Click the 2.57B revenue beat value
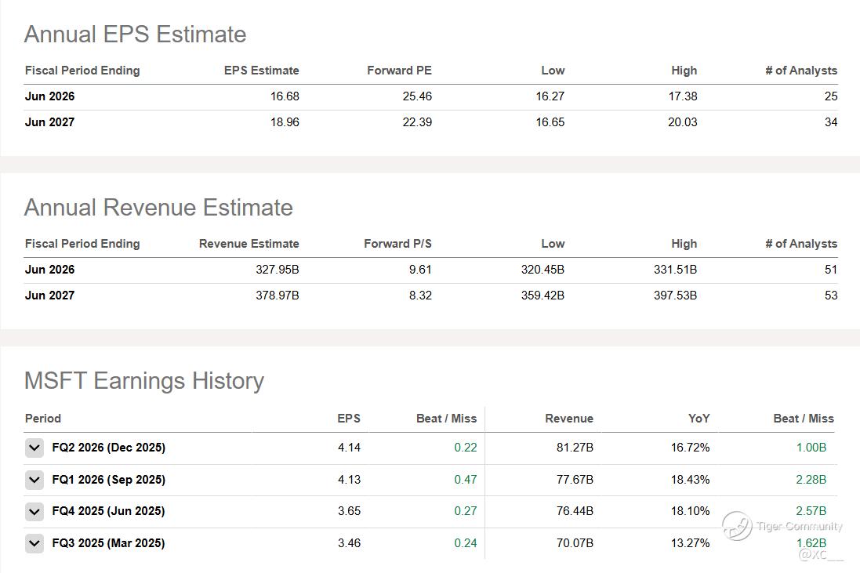The height and width of the screenshot is (573, 860). point(811,511)
